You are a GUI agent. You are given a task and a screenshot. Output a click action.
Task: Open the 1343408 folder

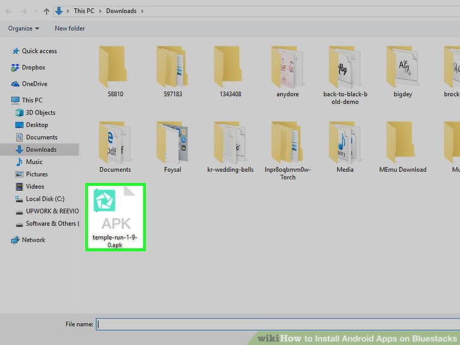227,67
